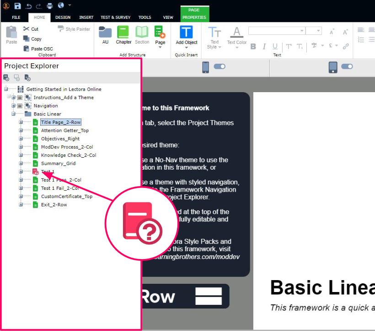375x331 pixels.
Task: Open the font family combo box
Action: [277, 31]
